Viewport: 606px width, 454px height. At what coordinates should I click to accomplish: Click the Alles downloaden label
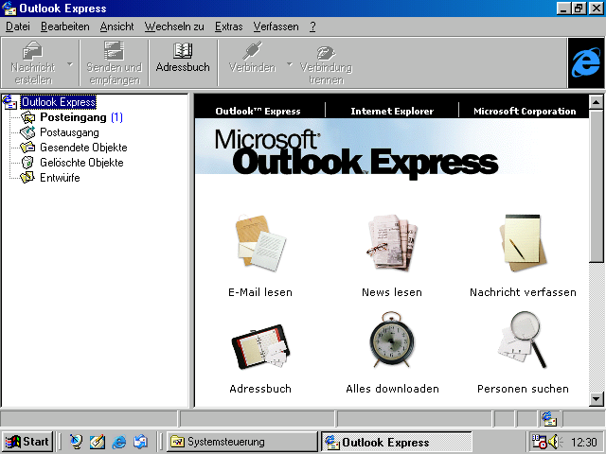(392, 389)
